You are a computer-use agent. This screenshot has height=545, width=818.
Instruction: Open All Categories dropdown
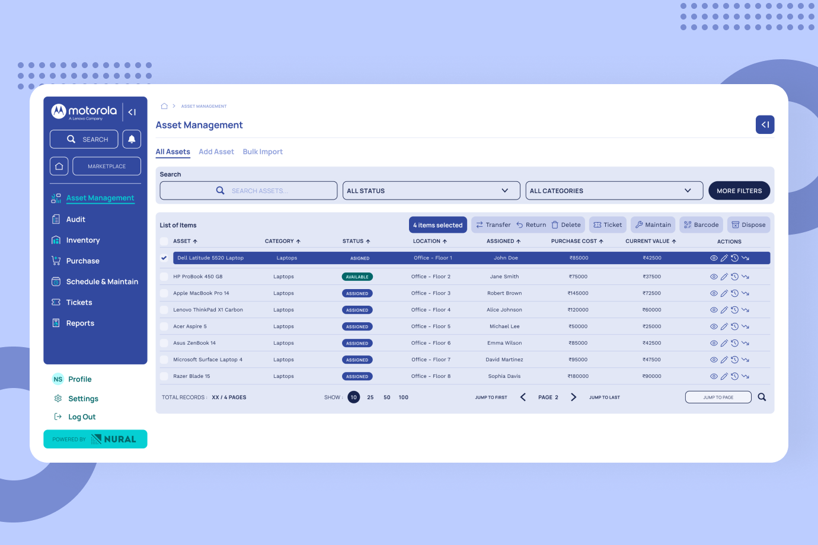tap(614, 191)
